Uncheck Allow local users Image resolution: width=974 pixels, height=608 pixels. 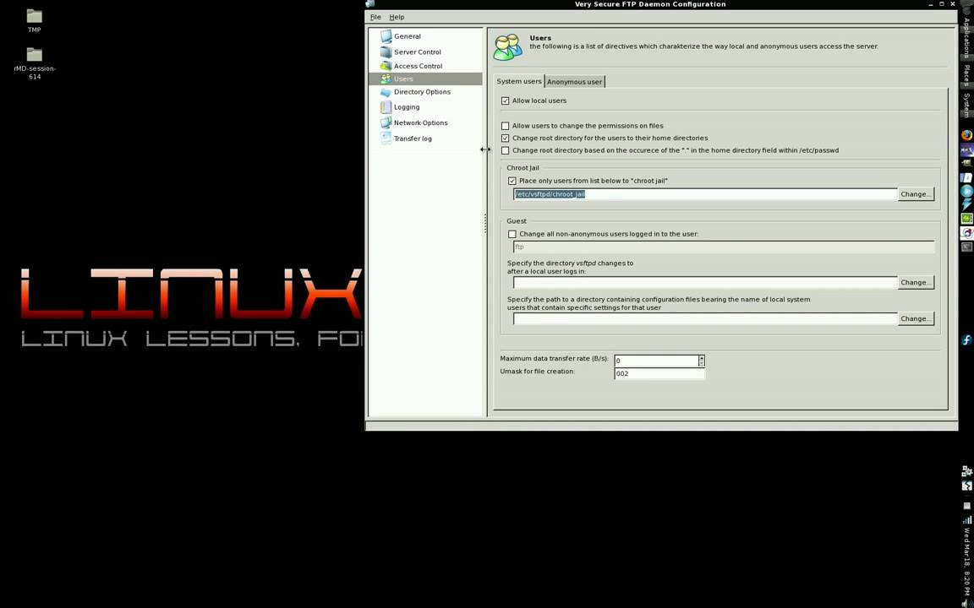[505, 100]
